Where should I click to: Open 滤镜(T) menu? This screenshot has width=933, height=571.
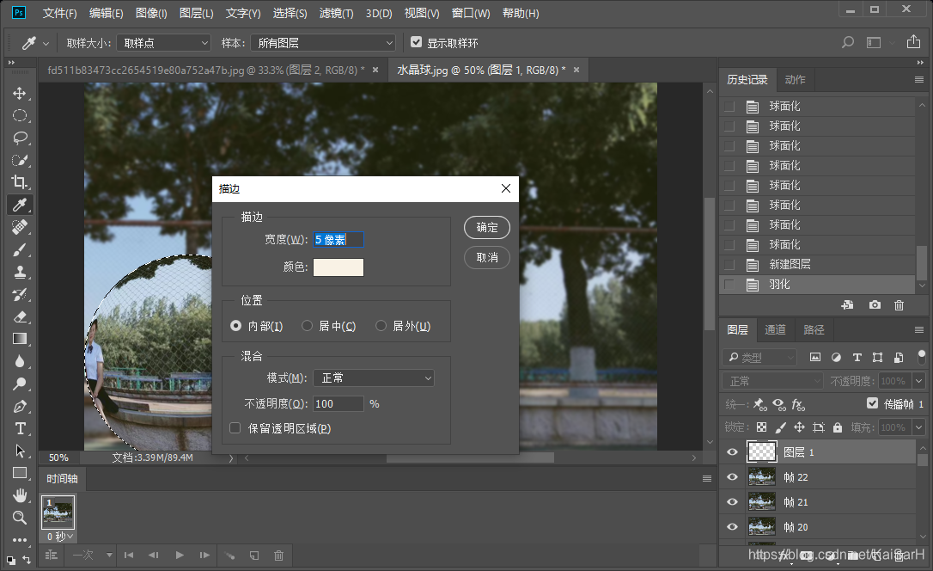(336, 13)
